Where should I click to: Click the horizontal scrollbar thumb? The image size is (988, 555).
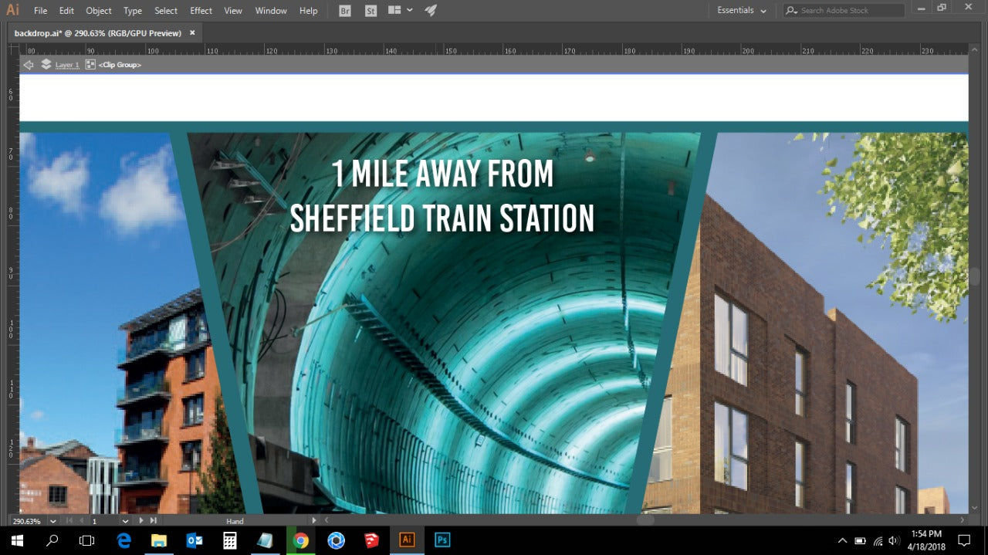pos(645,520)
